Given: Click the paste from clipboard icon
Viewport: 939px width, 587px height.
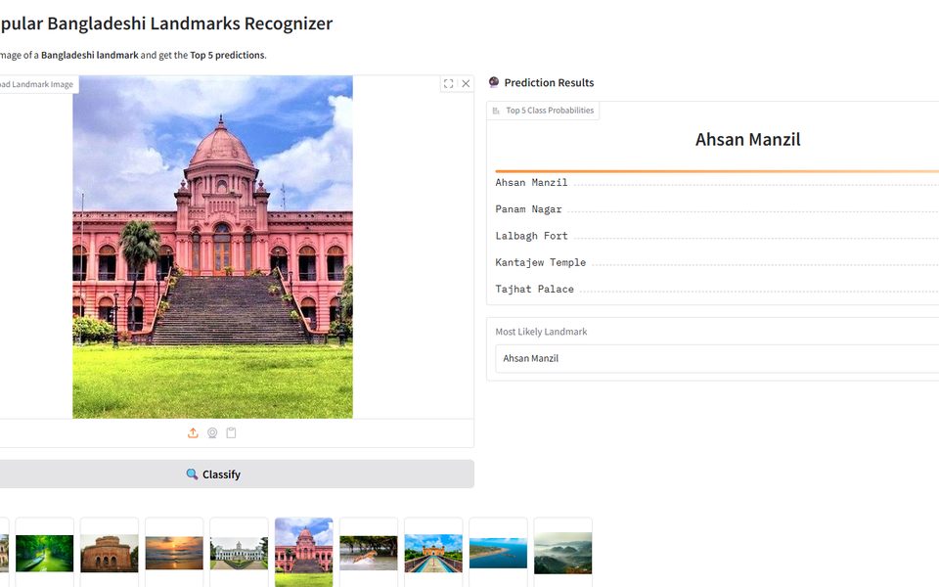Looking at the screenshot, I should point(231,433).
